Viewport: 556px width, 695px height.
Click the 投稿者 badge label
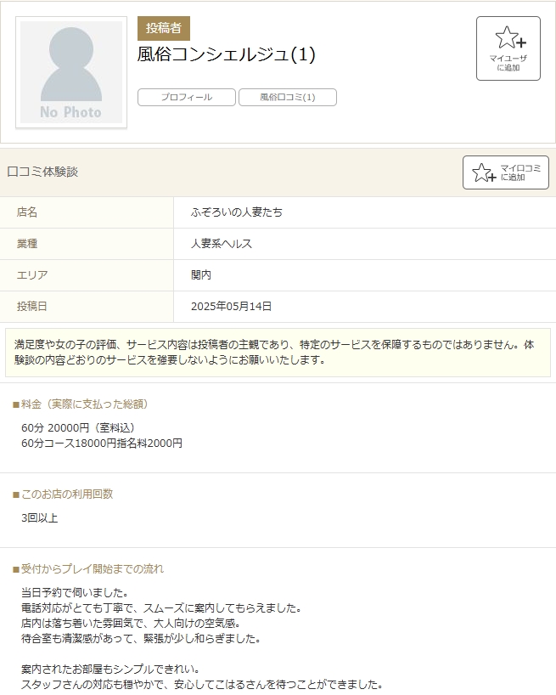pos(164,28)
